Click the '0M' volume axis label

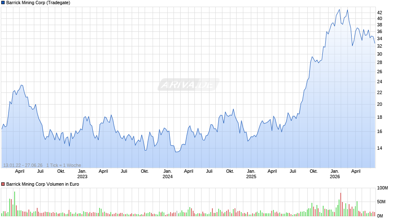pos(380,216)
